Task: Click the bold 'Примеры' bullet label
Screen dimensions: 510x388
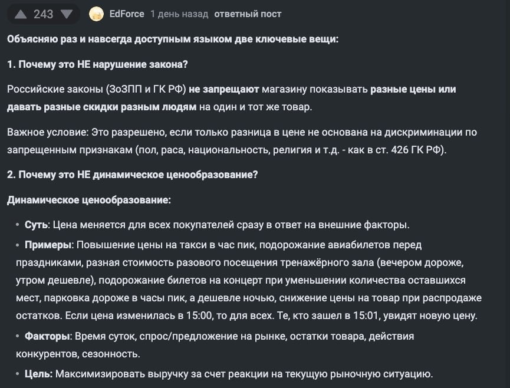Action: click(x=48, y=245)
